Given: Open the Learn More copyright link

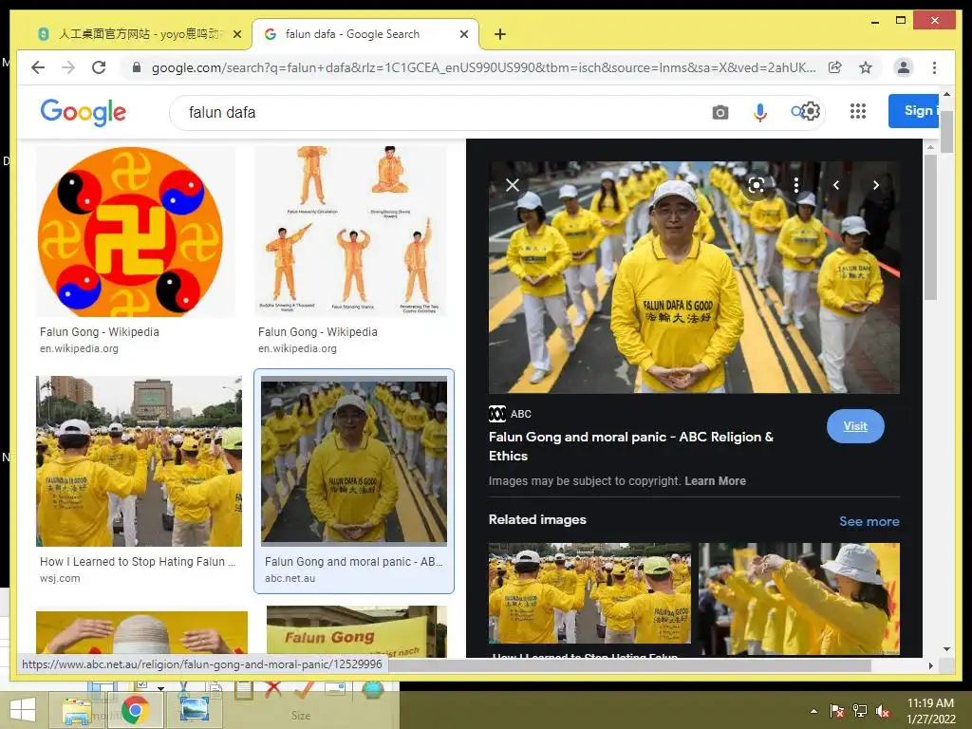Looking at the screenshot, I should (x=715, y=481).
